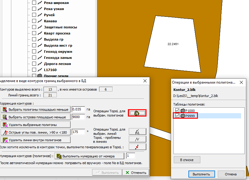The width and height of the screenshot is (249, 180).
Task: Click the line icon of Канава
Action: coord(40,21)
